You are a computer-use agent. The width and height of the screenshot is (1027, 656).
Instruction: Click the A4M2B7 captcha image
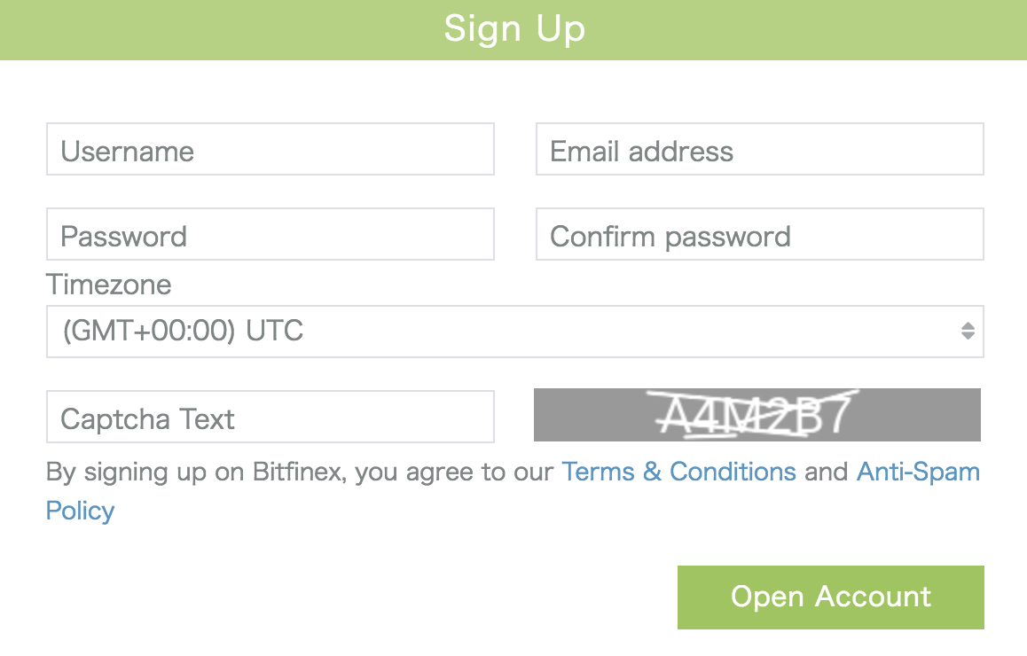pyautogui.click(x=757, y=414)
